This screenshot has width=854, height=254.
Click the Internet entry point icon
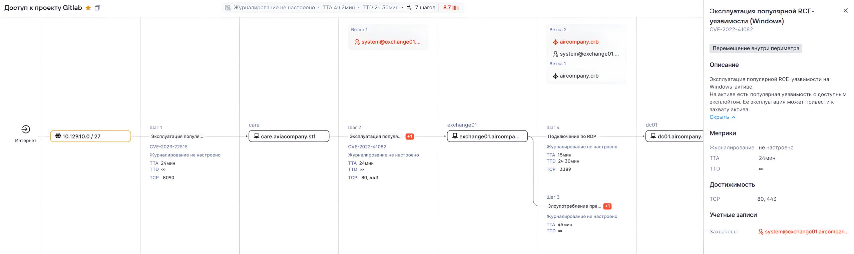point(26,129)
